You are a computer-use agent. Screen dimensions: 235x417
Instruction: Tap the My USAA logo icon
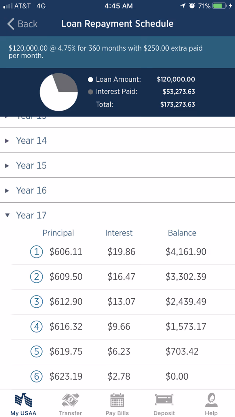[23, 401]
